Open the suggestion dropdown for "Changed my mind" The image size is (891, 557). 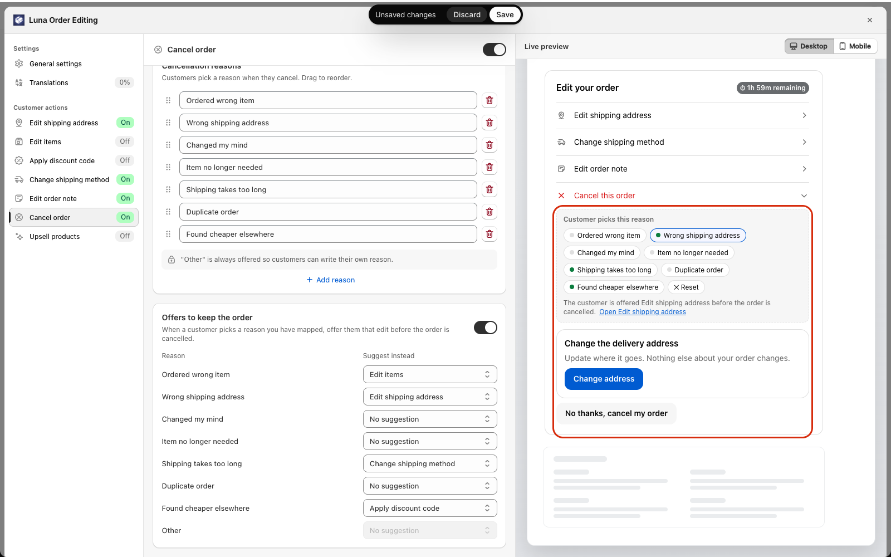(430, 419)
